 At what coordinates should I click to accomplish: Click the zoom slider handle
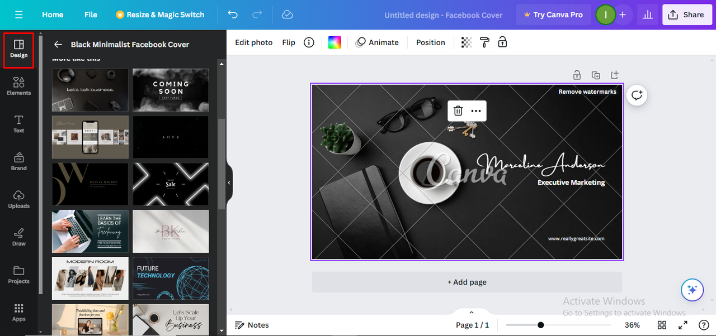tap(540, 325)
